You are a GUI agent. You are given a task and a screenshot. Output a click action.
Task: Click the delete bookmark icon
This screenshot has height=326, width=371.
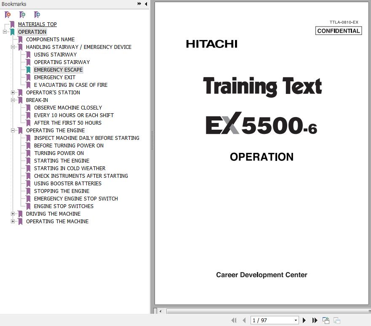click(x=8, y=15)
